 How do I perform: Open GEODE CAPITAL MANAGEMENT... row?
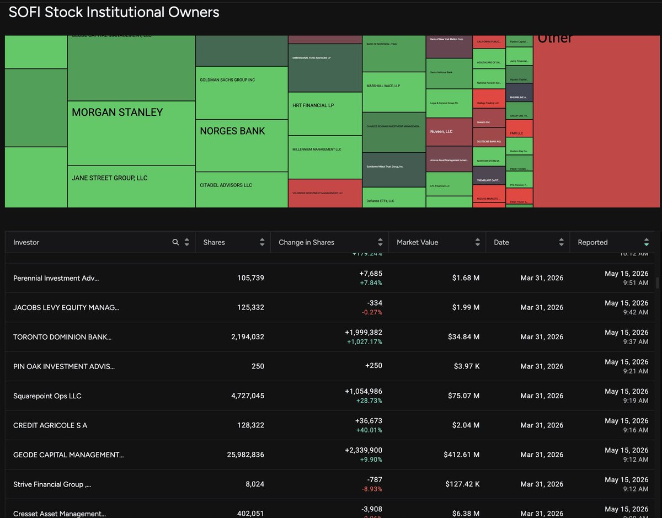[329, 455]
